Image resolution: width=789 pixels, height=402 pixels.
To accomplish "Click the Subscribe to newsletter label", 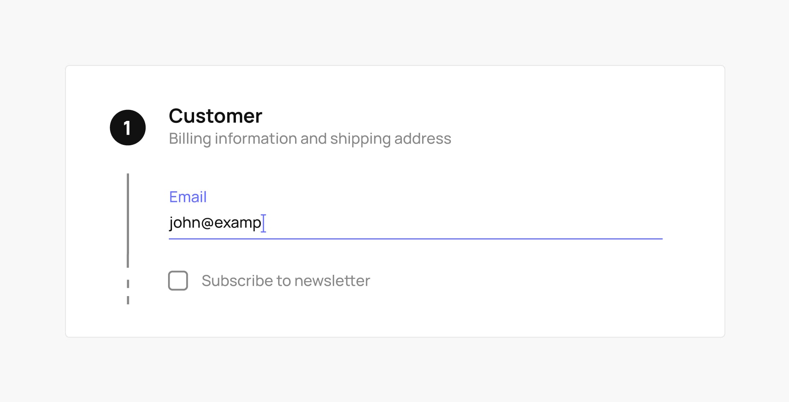I will (286, 280).
